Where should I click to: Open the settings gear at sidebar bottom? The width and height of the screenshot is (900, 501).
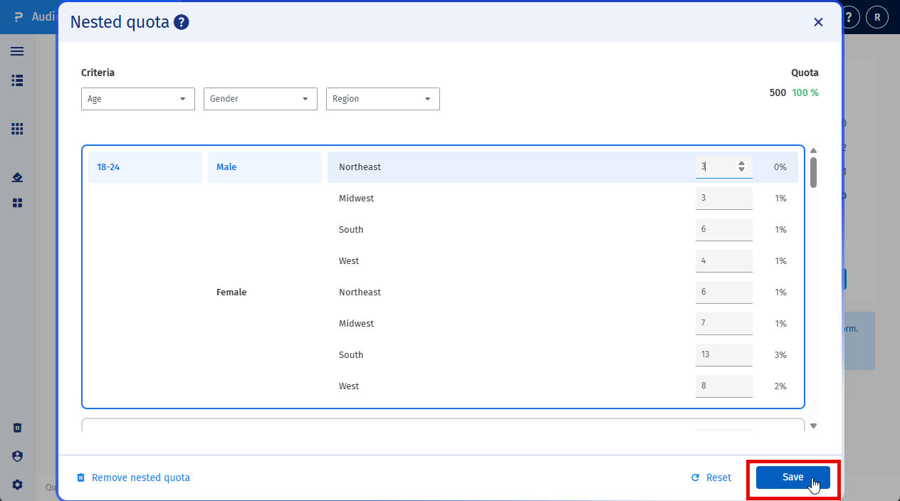click(x=17, y=485)
